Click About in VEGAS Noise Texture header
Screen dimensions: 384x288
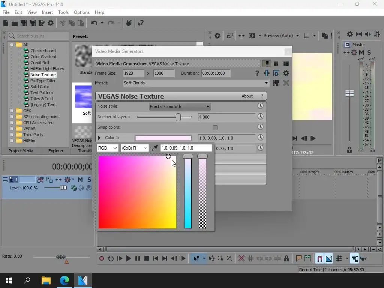(x=247, y=96)
